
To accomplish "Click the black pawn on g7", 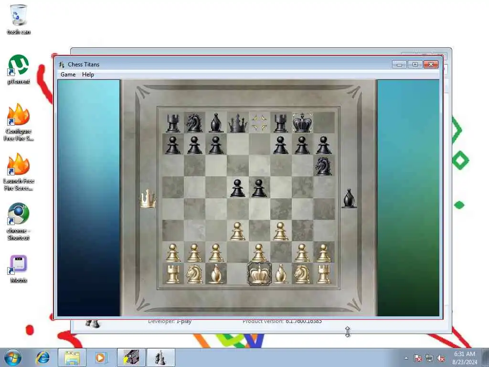I will (302, 145).
